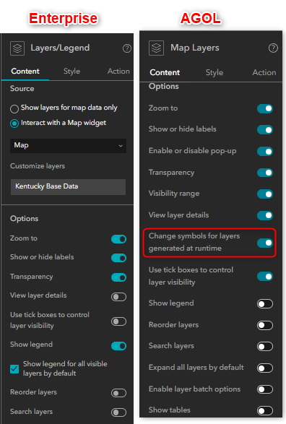This screenshot has width=286, height=424.
Task: Enable Reorder layers in the Enterprise panel
Action: [118, 393]
